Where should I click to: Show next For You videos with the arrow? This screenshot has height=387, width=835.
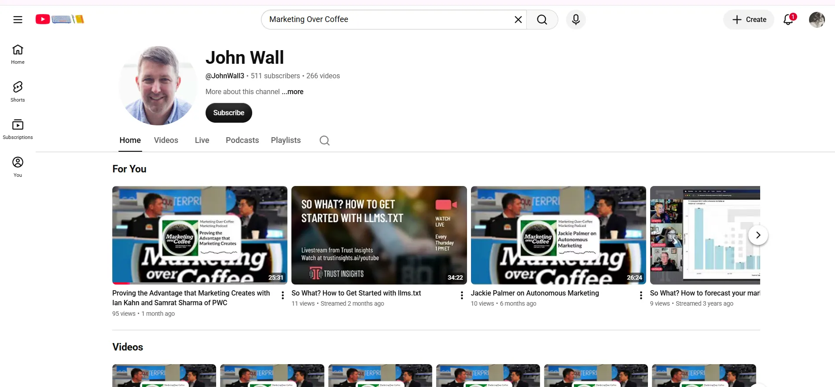coord(758,235)
